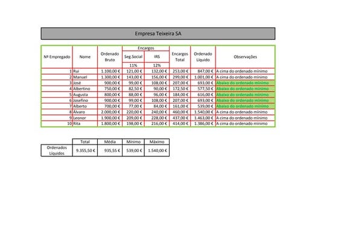The image size is (338, 239).
Task: Click the '11%' rate cell
Action: click(x=133, y=65)
